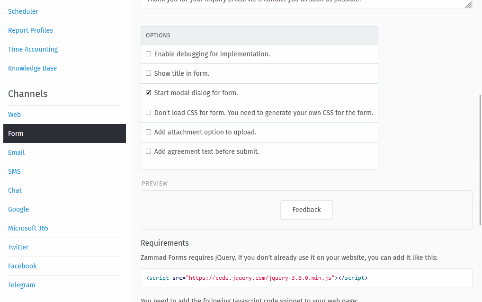The image size is (482, 302).
Task: Open Report Profiles in sidebar
Action: [x=30, y=30]
